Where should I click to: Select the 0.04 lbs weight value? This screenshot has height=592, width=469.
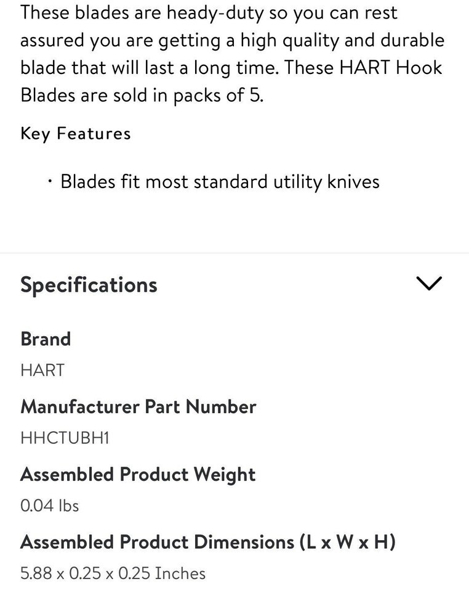click(50, 506)
